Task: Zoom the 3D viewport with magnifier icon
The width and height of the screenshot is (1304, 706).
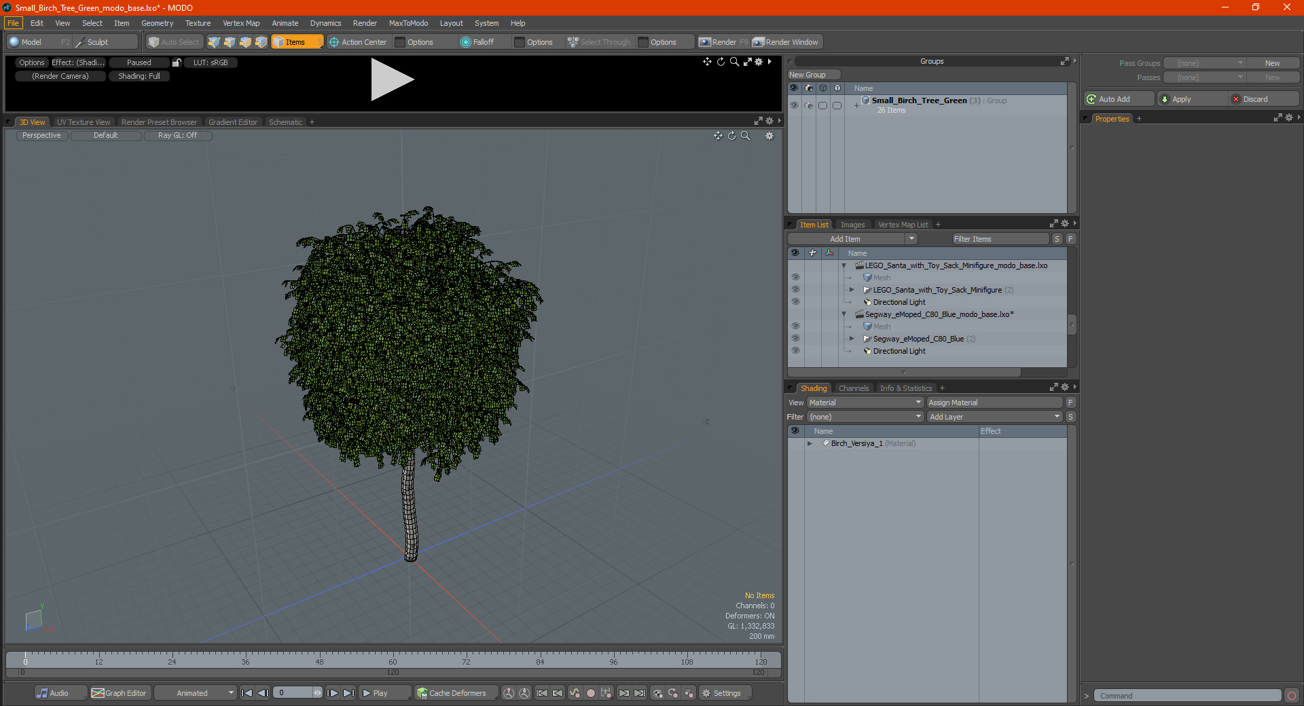Action: coord(746,136)
